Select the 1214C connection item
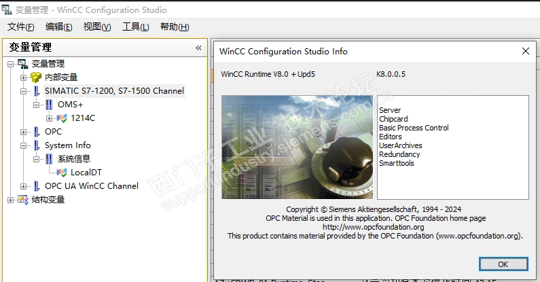540x282 pixels. 83,118
